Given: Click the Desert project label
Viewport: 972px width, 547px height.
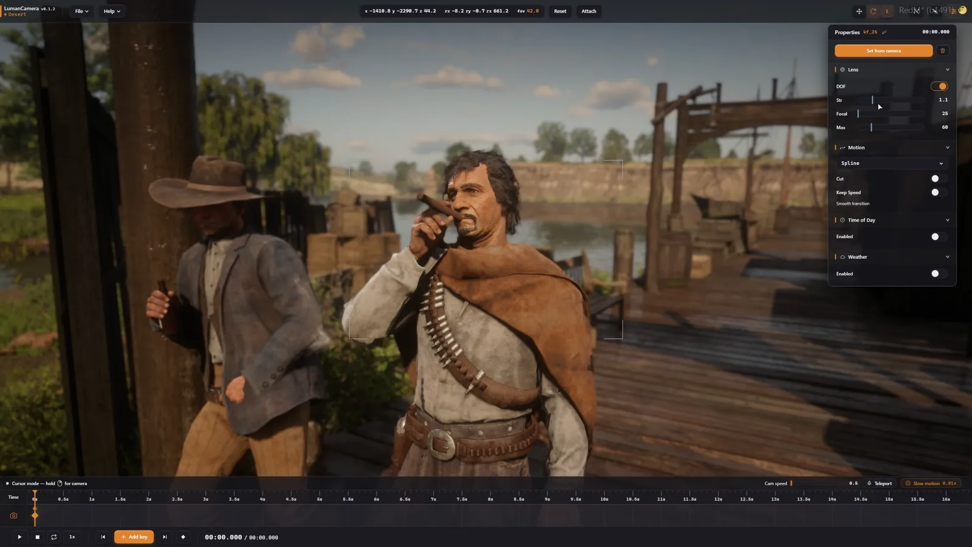Looking at the screenshot, I should pos(17,15).
